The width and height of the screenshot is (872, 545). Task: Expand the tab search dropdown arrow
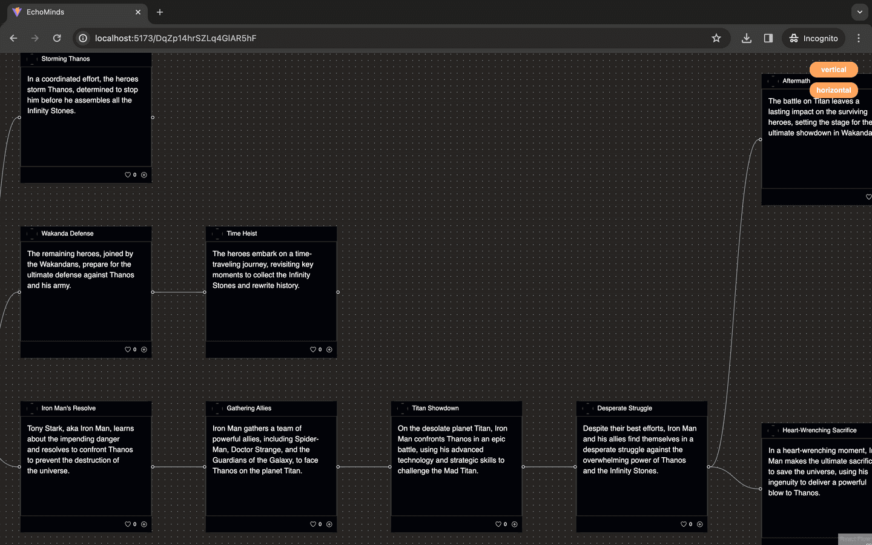pyautogui.click(x=859, y=12)
